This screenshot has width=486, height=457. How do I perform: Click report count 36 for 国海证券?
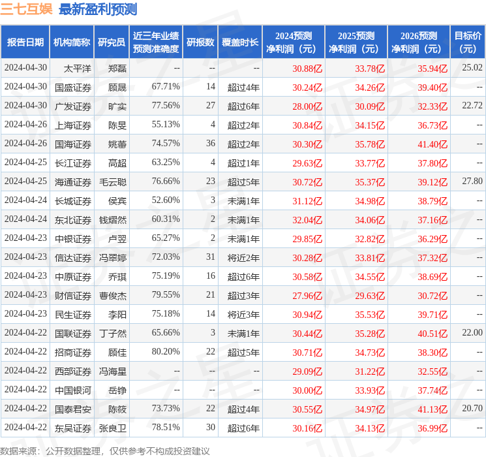[211, 143]
